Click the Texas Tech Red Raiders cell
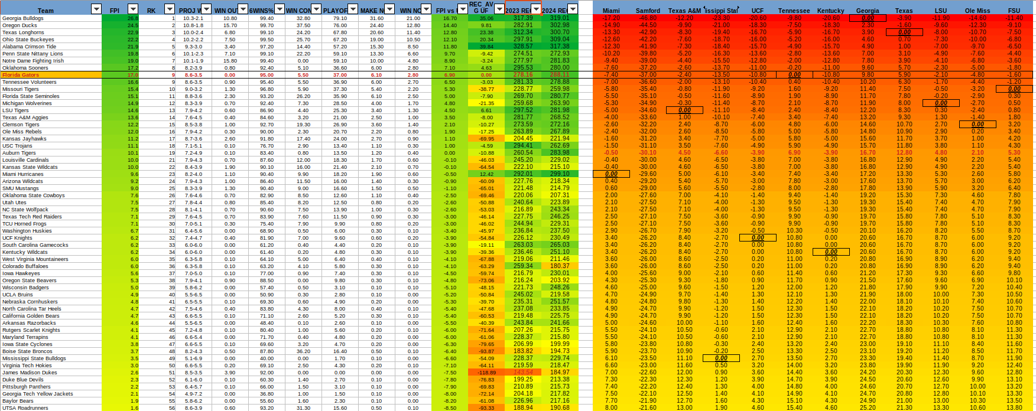The image size is (1036, 411). 51,217
